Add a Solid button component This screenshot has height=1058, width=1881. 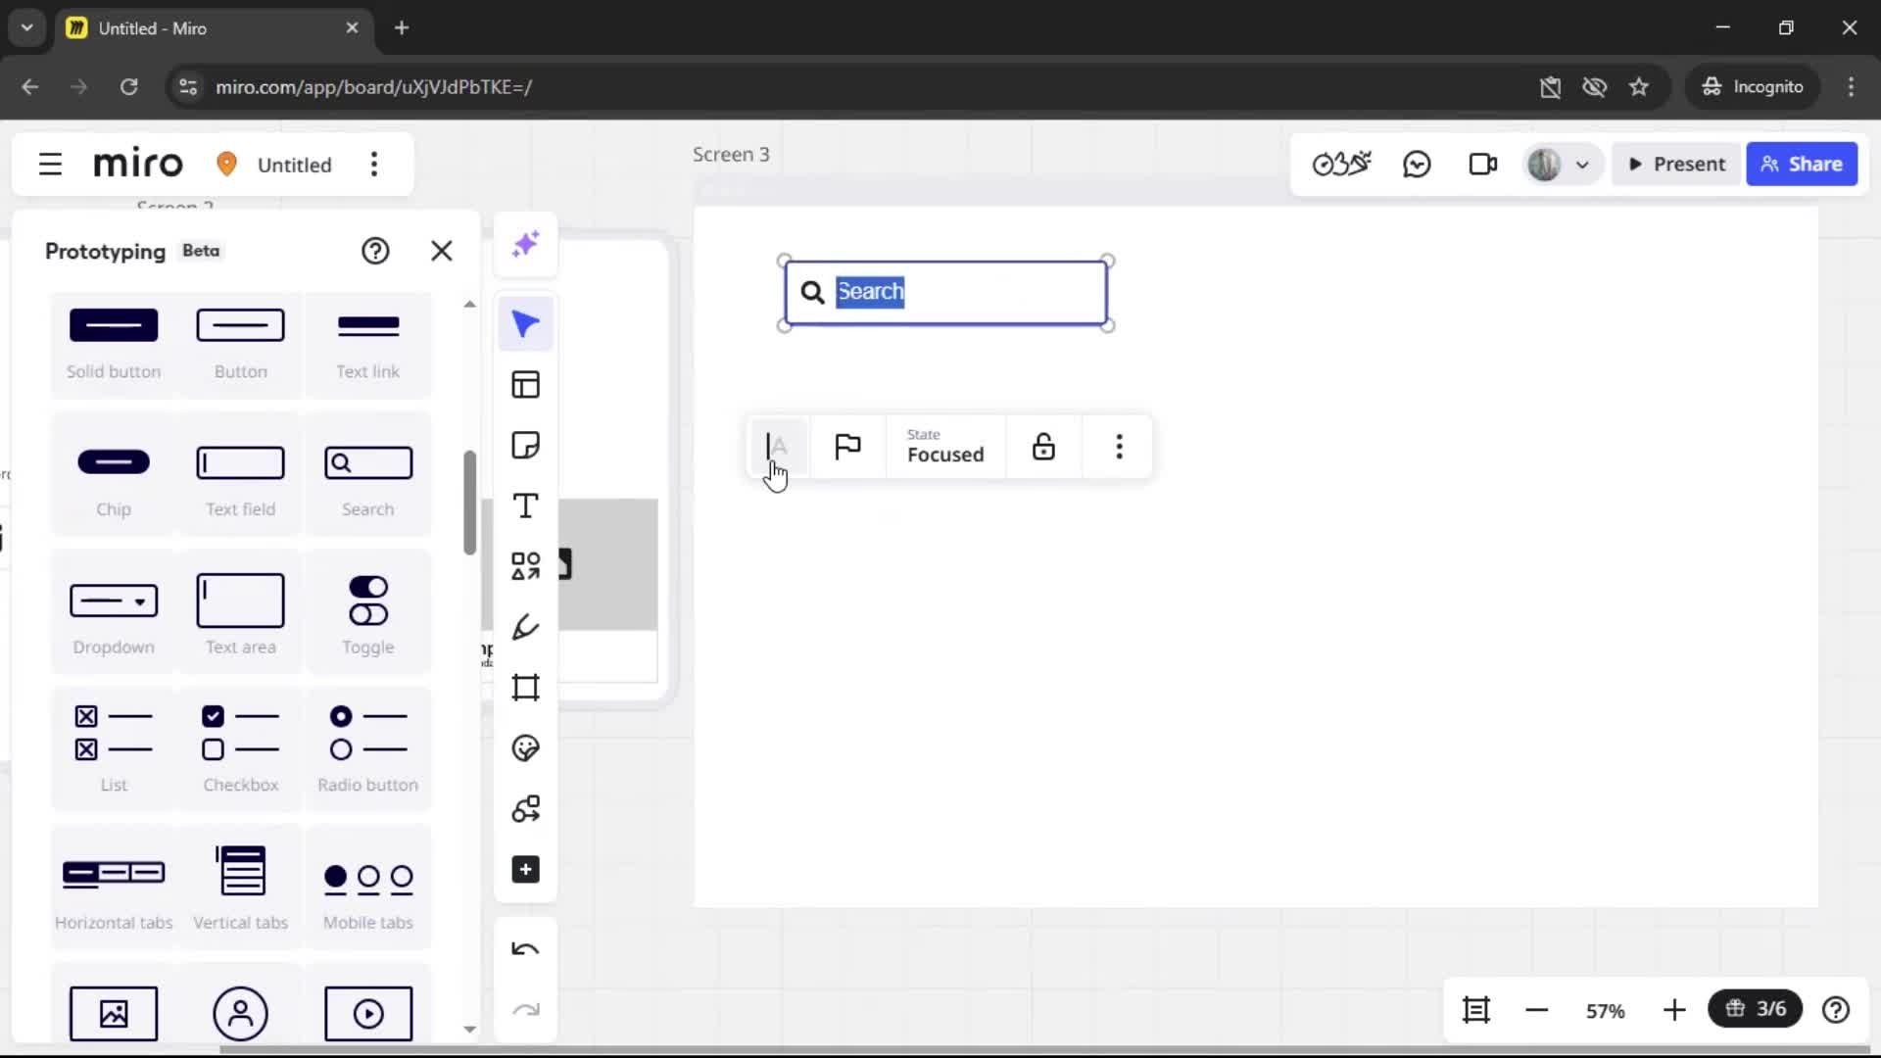click(x=114, y=345)
